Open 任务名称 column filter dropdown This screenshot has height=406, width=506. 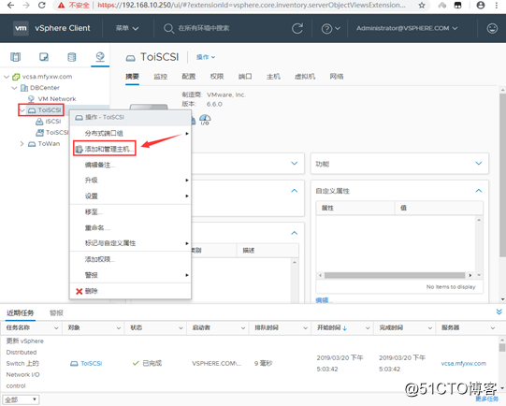click(56, 328)
